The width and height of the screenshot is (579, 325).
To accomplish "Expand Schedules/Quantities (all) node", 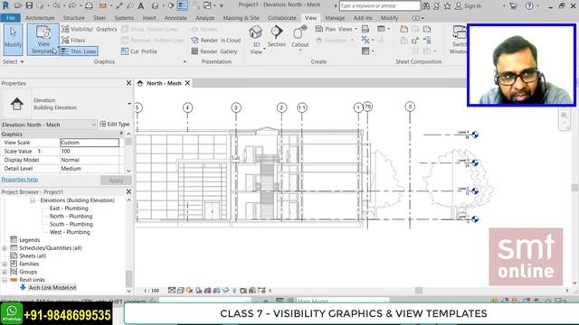I will click(5, 248).
